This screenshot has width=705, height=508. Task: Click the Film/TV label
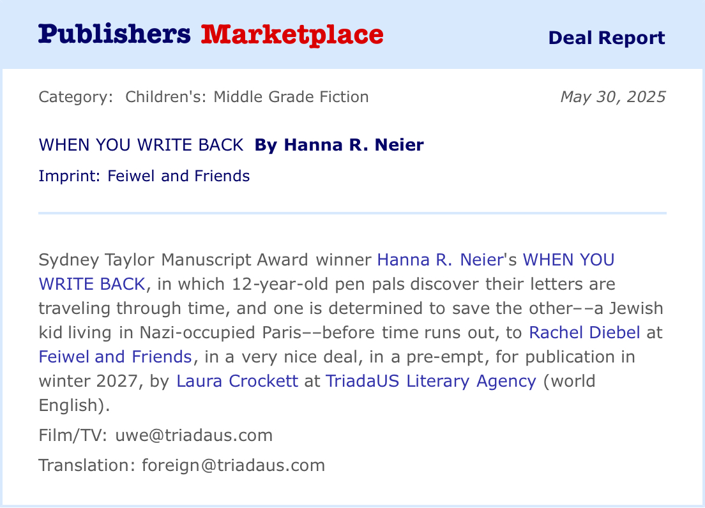[73, 435]
